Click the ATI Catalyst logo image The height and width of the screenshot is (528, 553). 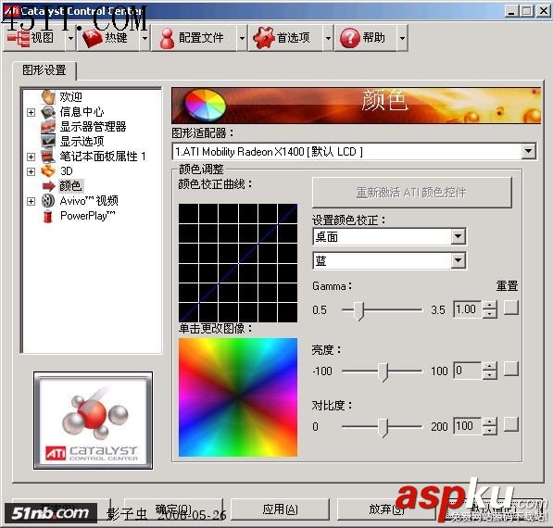point(94,421)
